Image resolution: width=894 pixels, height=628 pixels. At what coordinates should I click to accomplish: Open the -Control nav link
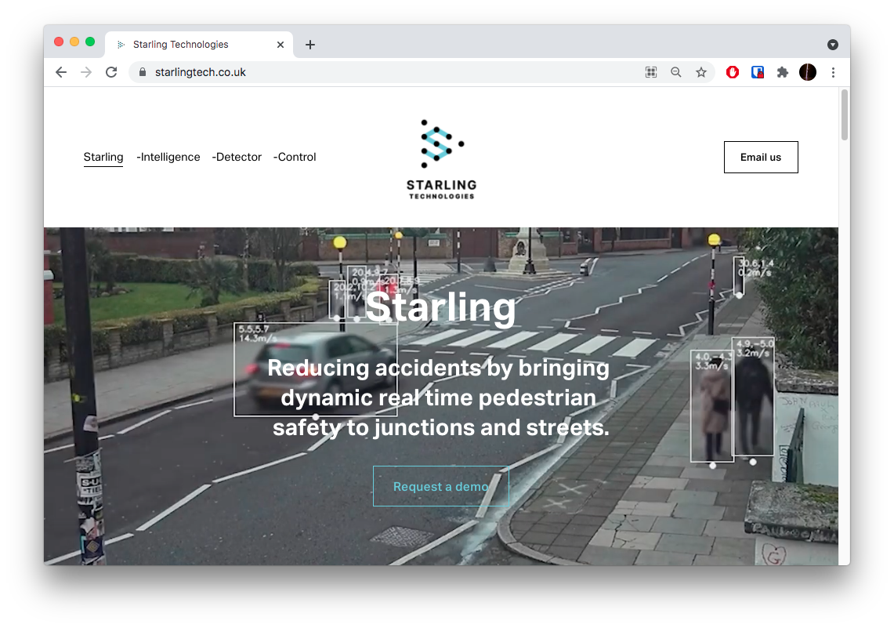click(x=295, y=157)
